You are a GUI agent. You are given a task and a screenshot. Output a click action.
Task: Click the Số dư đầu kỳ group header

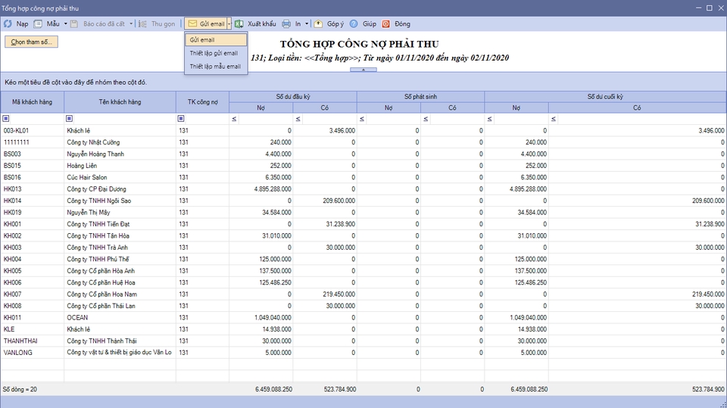coord(293,96)
